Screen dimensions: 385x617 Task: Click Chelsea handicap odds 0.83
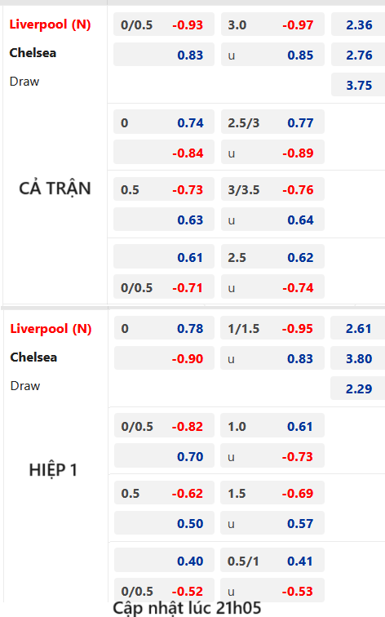[x=164, y=55]
